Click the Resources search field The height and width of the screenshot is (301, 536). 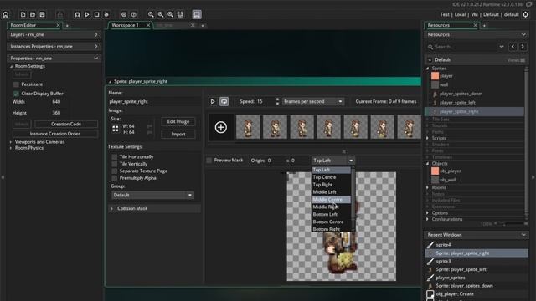point(466,47)
